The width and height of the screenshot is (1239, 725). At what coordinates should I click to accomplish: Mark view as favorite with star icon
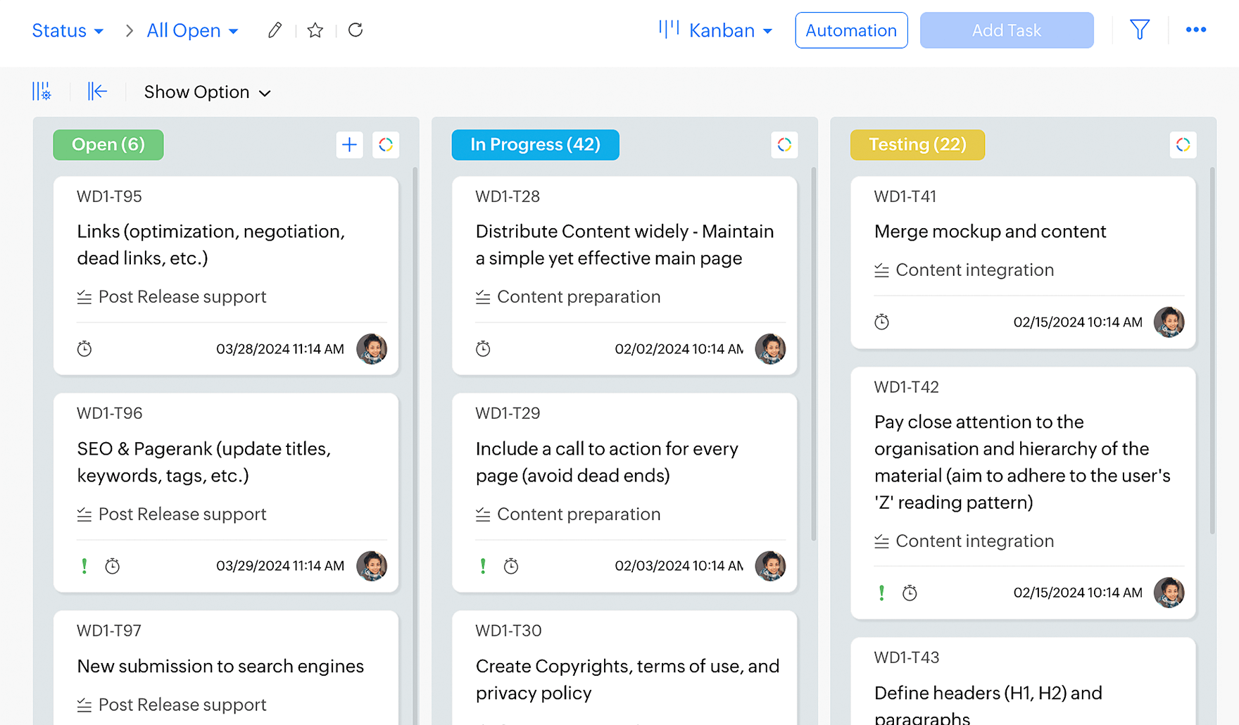click(315, 30)
